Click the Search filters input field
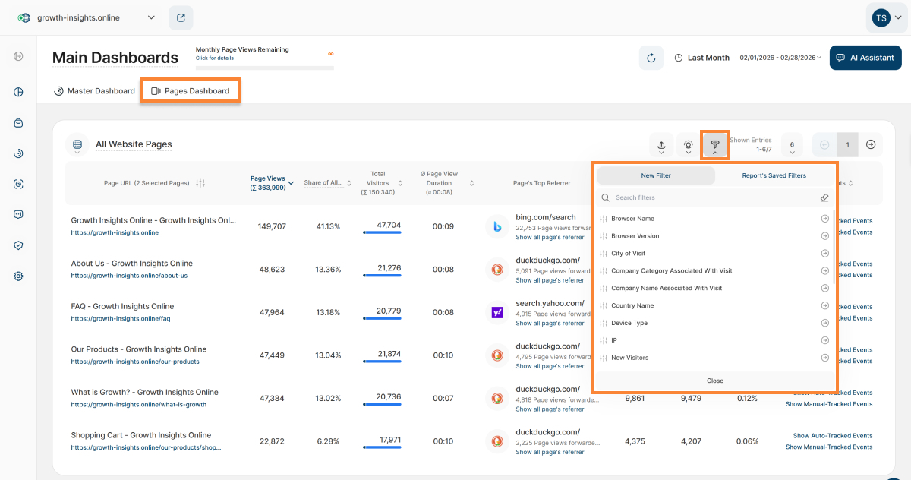911x480 pixels. click(706, 197)
